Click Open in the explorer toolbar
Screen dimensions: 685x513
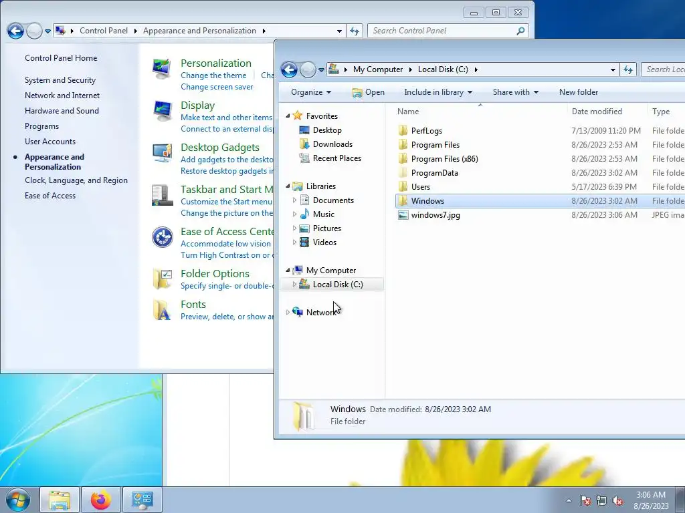click(369, 92)
